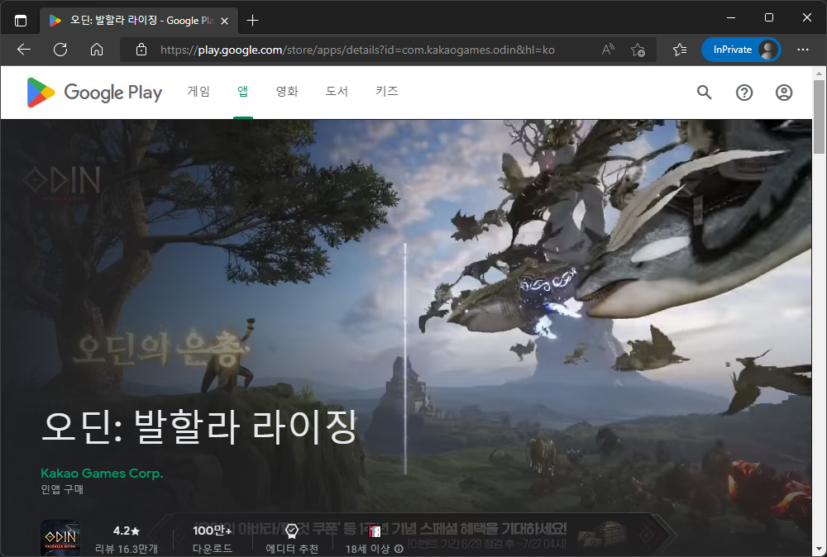
Task: Click the address bar URL
Action: coord(357,50)
